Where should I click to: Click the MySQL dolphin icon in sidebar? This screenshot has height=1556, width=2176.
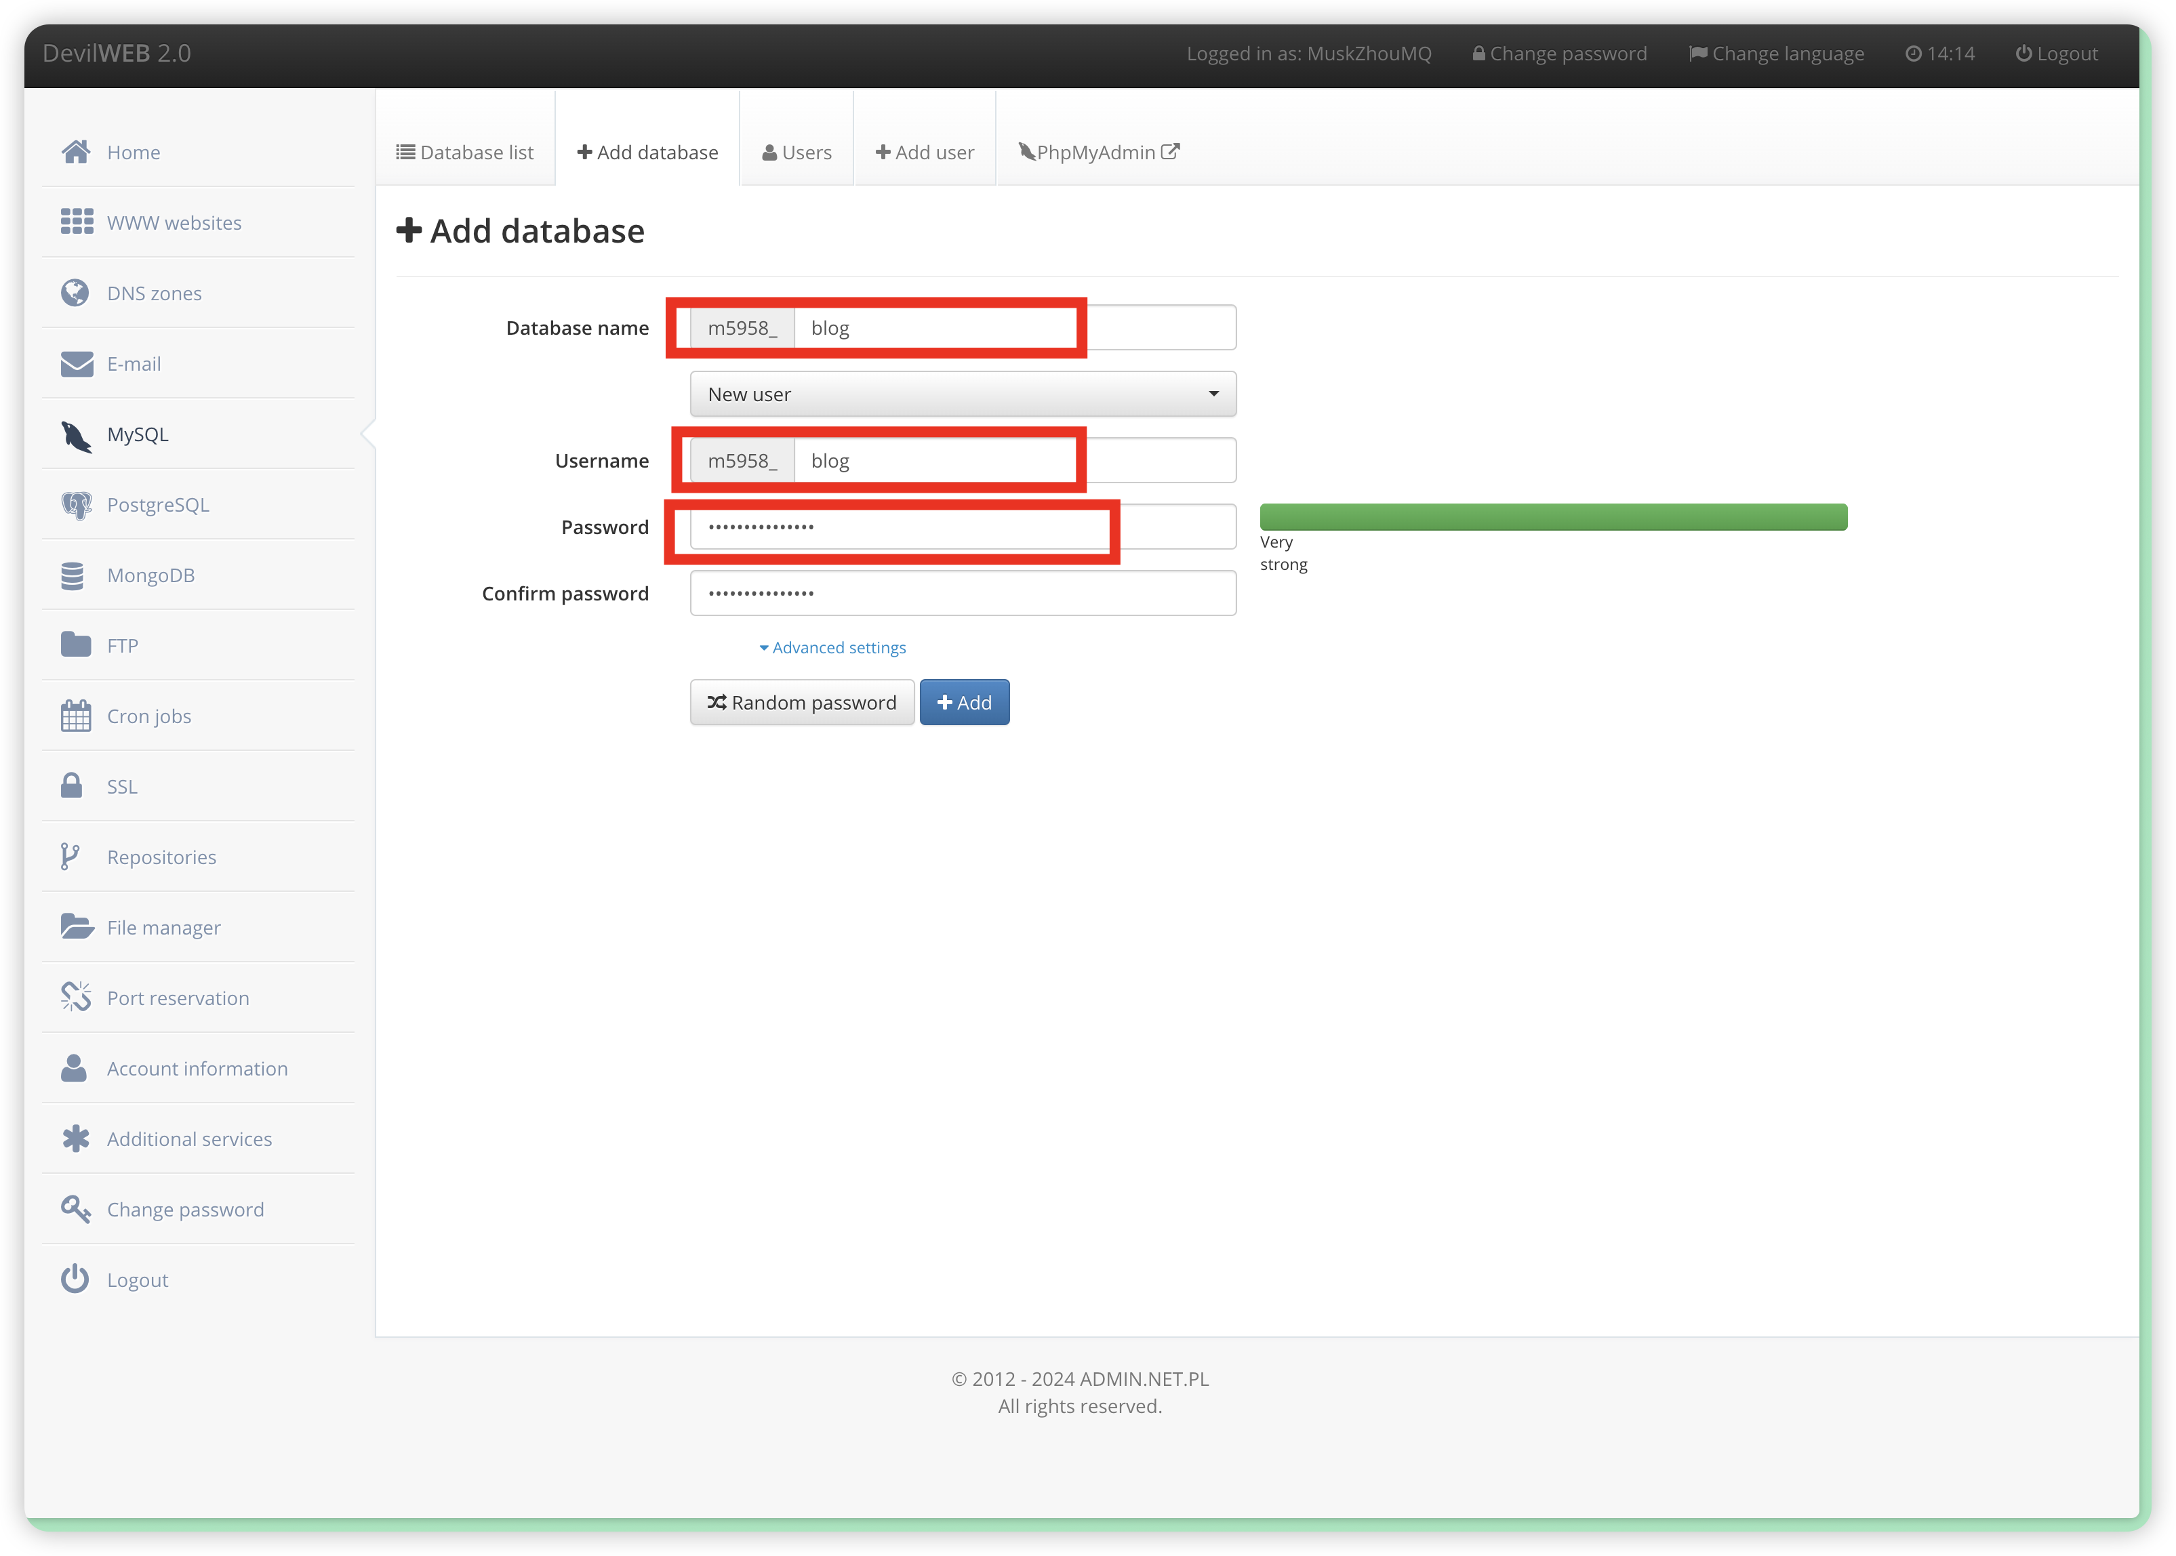click(76, 436)
